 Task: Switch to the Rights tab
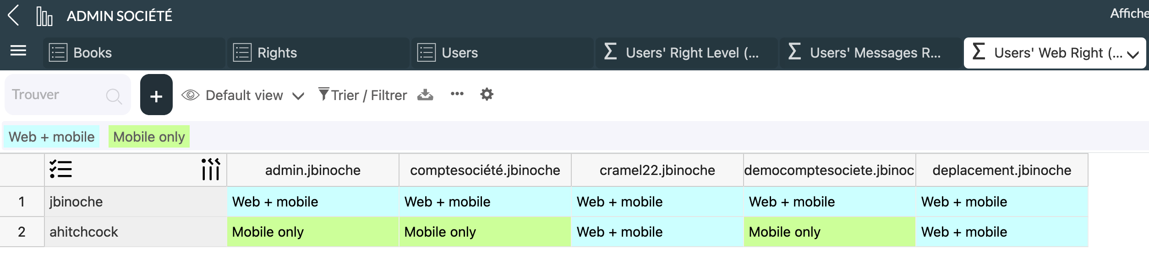318,53
